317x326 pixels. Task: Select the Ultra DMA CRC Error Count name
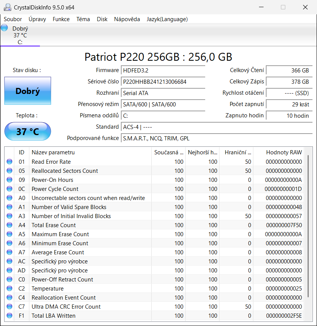coord(66,307)
